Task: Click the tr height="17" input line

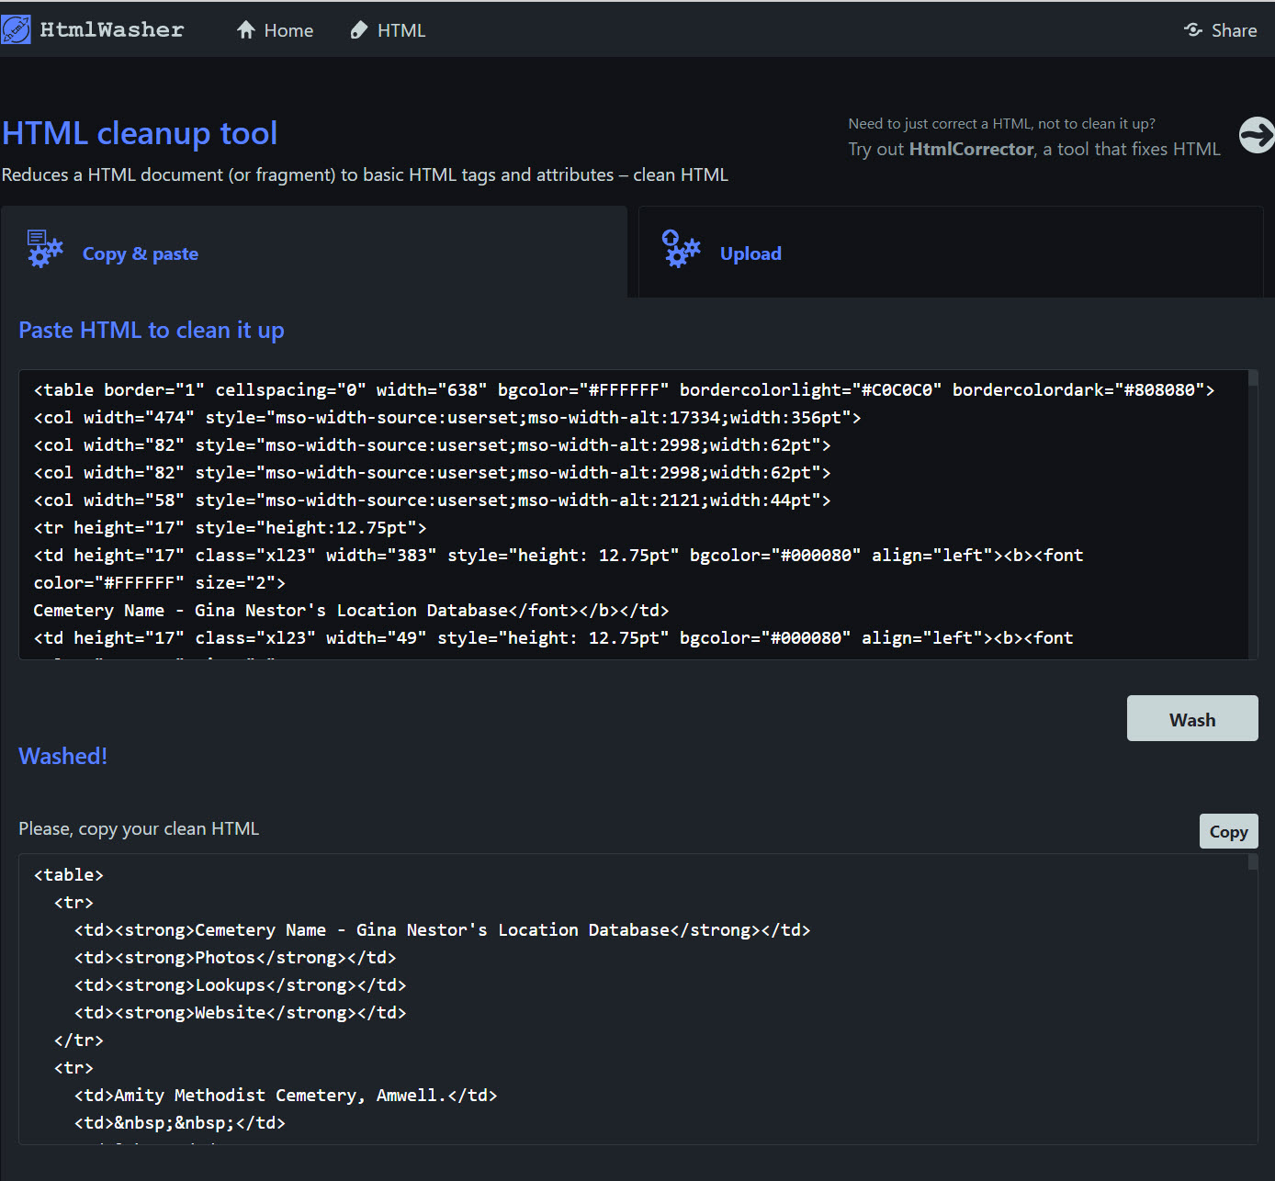Action: tap(230, 527)
